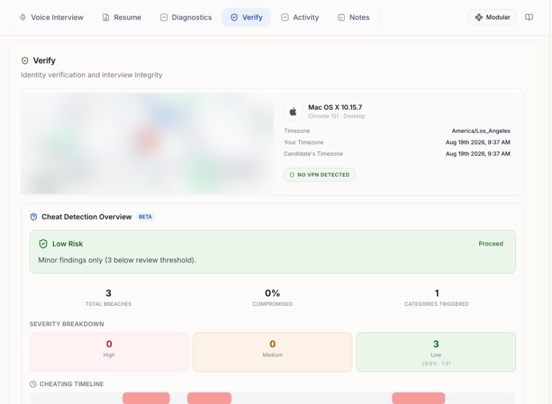Screen dimensions: 552x404
Task: Click the No VPN Detected badge
Action: (319, 175)
